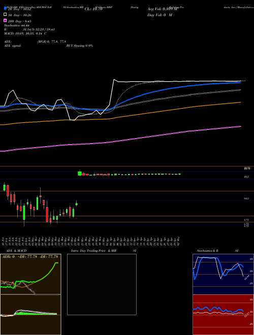Click the 'MACD: 10.69, 10.55, 0.14 C' readout
This screenshot has width=254, height=335.
[25, 33]
